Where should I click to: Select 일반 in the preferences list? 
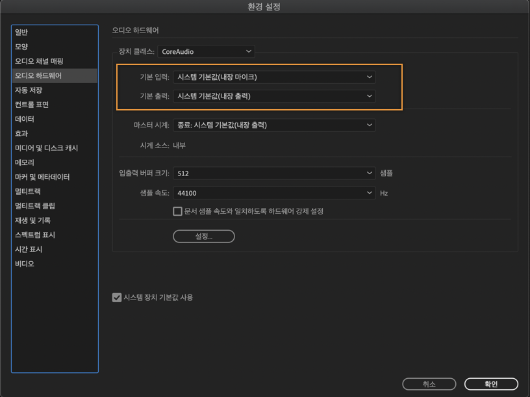tap(55, 32)
